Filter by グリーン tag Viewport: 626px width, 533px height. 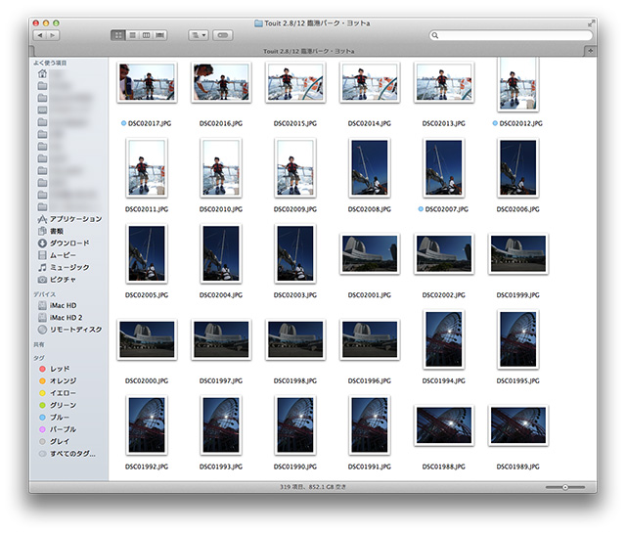coord(58,405)
